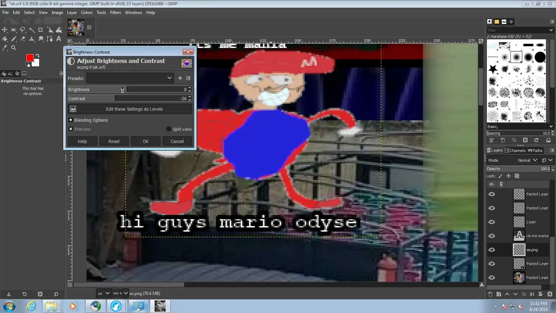Duplicate the selected layer
Image resolution: width=556 pixels, height=313 pixels.
click(524, 294)
